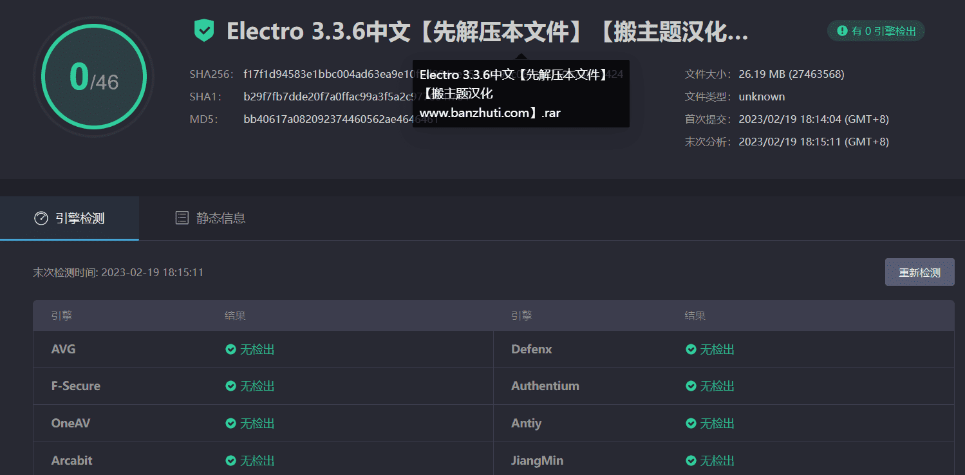Click the Electro 3.3.6中文 file title
This screenshot has width=965, height=475.
[487, 31]
